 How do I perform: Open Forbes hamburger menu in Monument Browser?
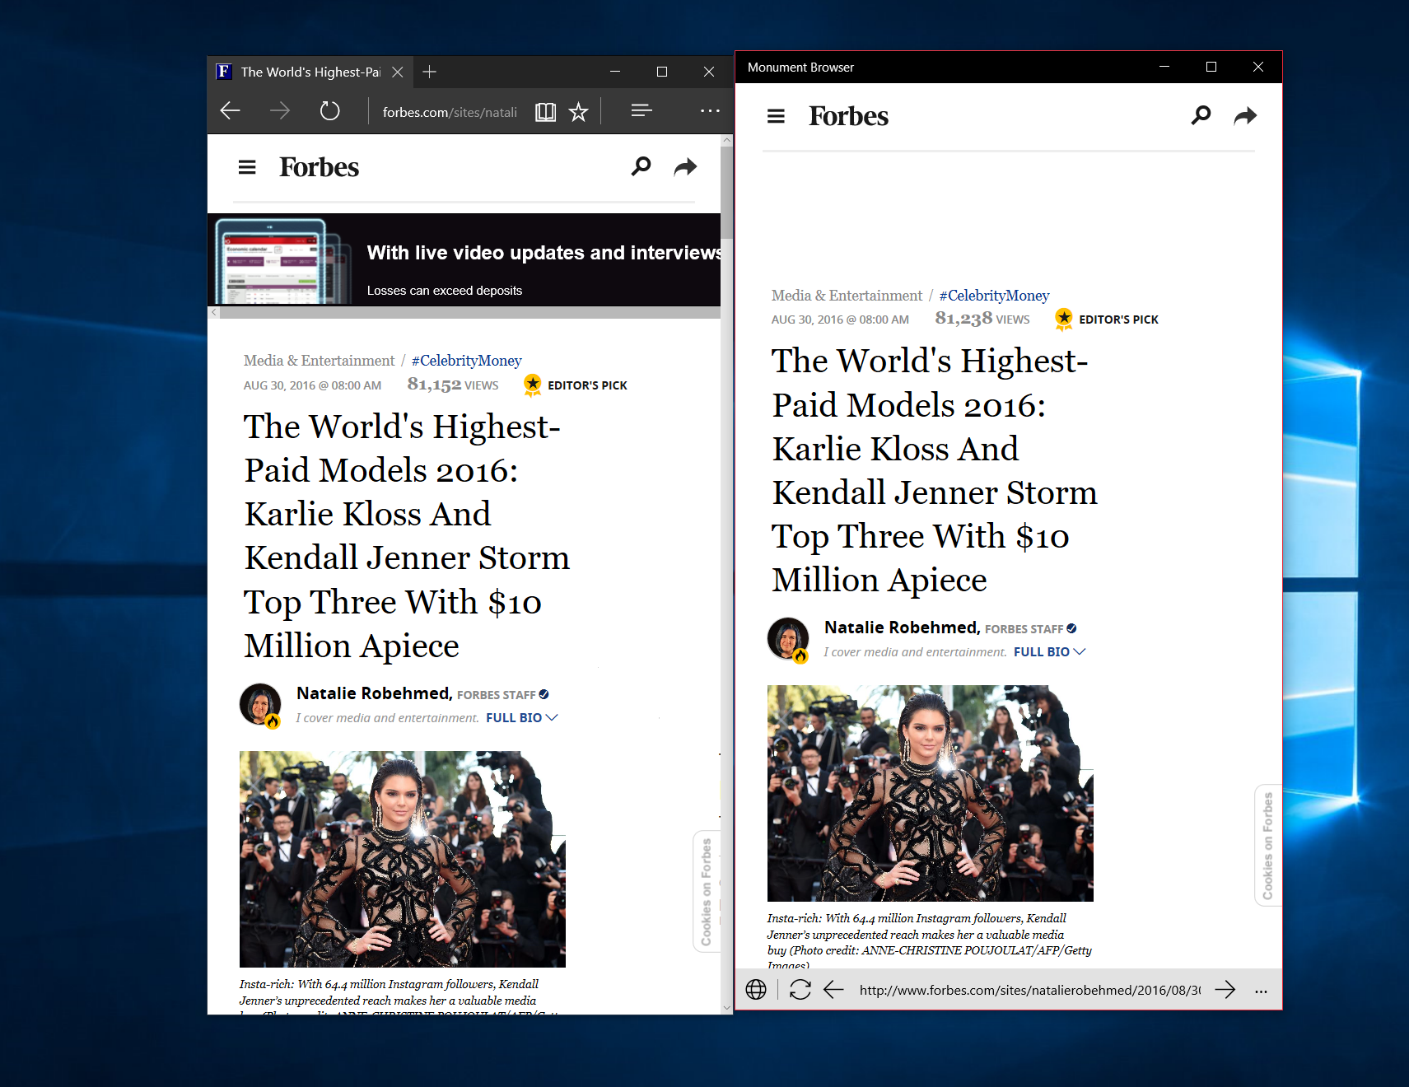tap(776, 116)
